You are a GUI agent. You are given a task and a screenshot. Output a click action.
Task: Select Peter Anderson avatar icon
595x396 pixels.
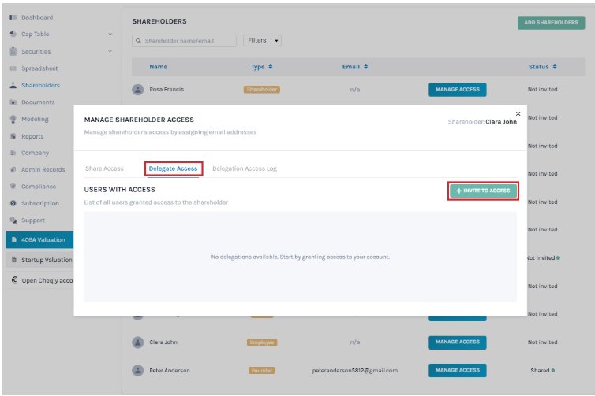[138, 370]
